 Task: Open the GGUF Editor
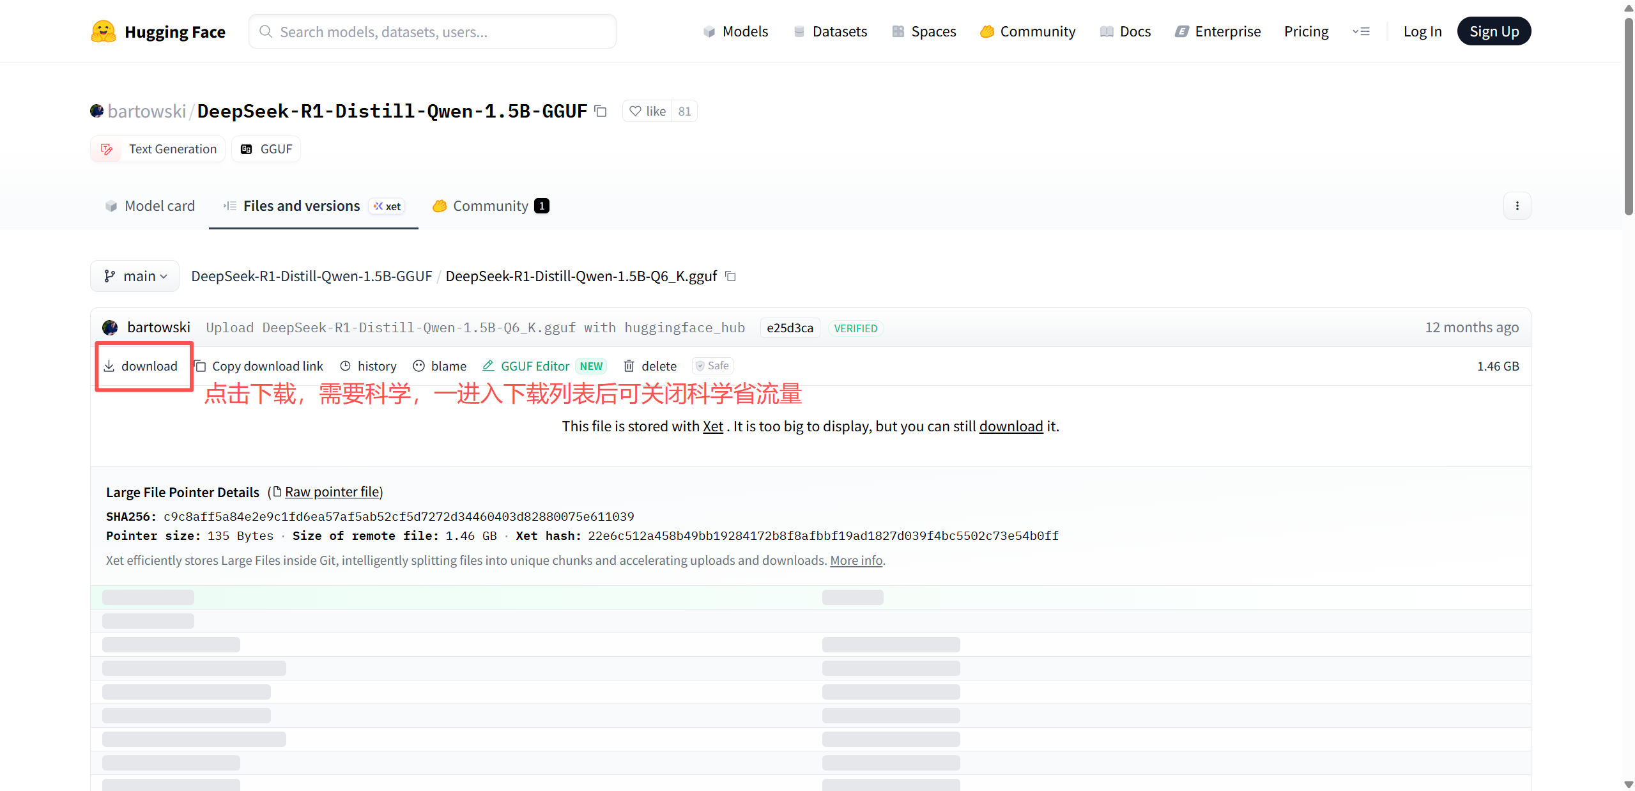tap(534, 366)
